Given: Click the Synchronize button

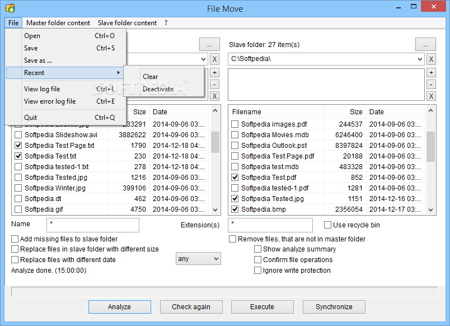Looking at the screenshot, I should (334, 307).
